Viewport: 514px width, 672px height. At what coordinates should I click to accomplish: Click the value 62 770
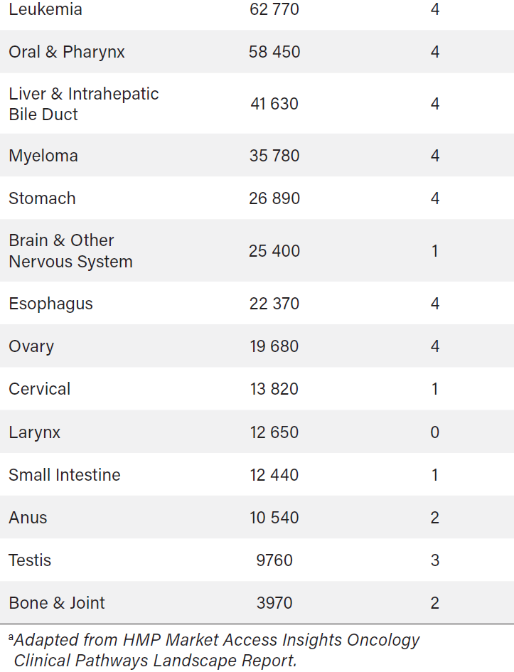pyautogui.click(x=274, y=10)
